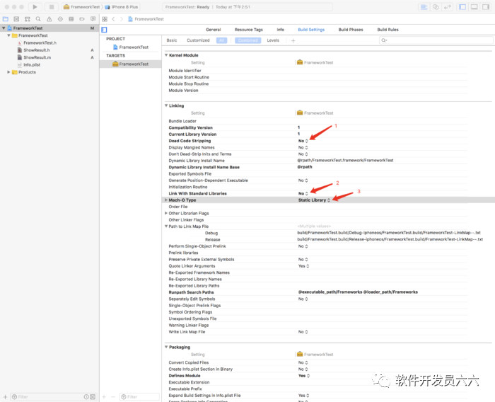The image size is (495, 402).
Task: Expand the Products folder
Action: tap(8, 72)
